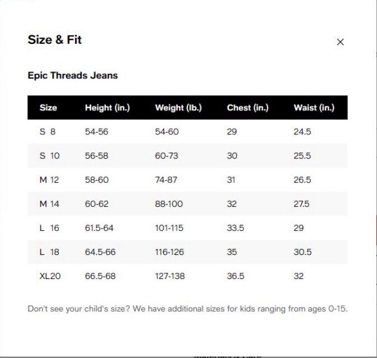Close the Size & Fit dialog

point(340,42)
